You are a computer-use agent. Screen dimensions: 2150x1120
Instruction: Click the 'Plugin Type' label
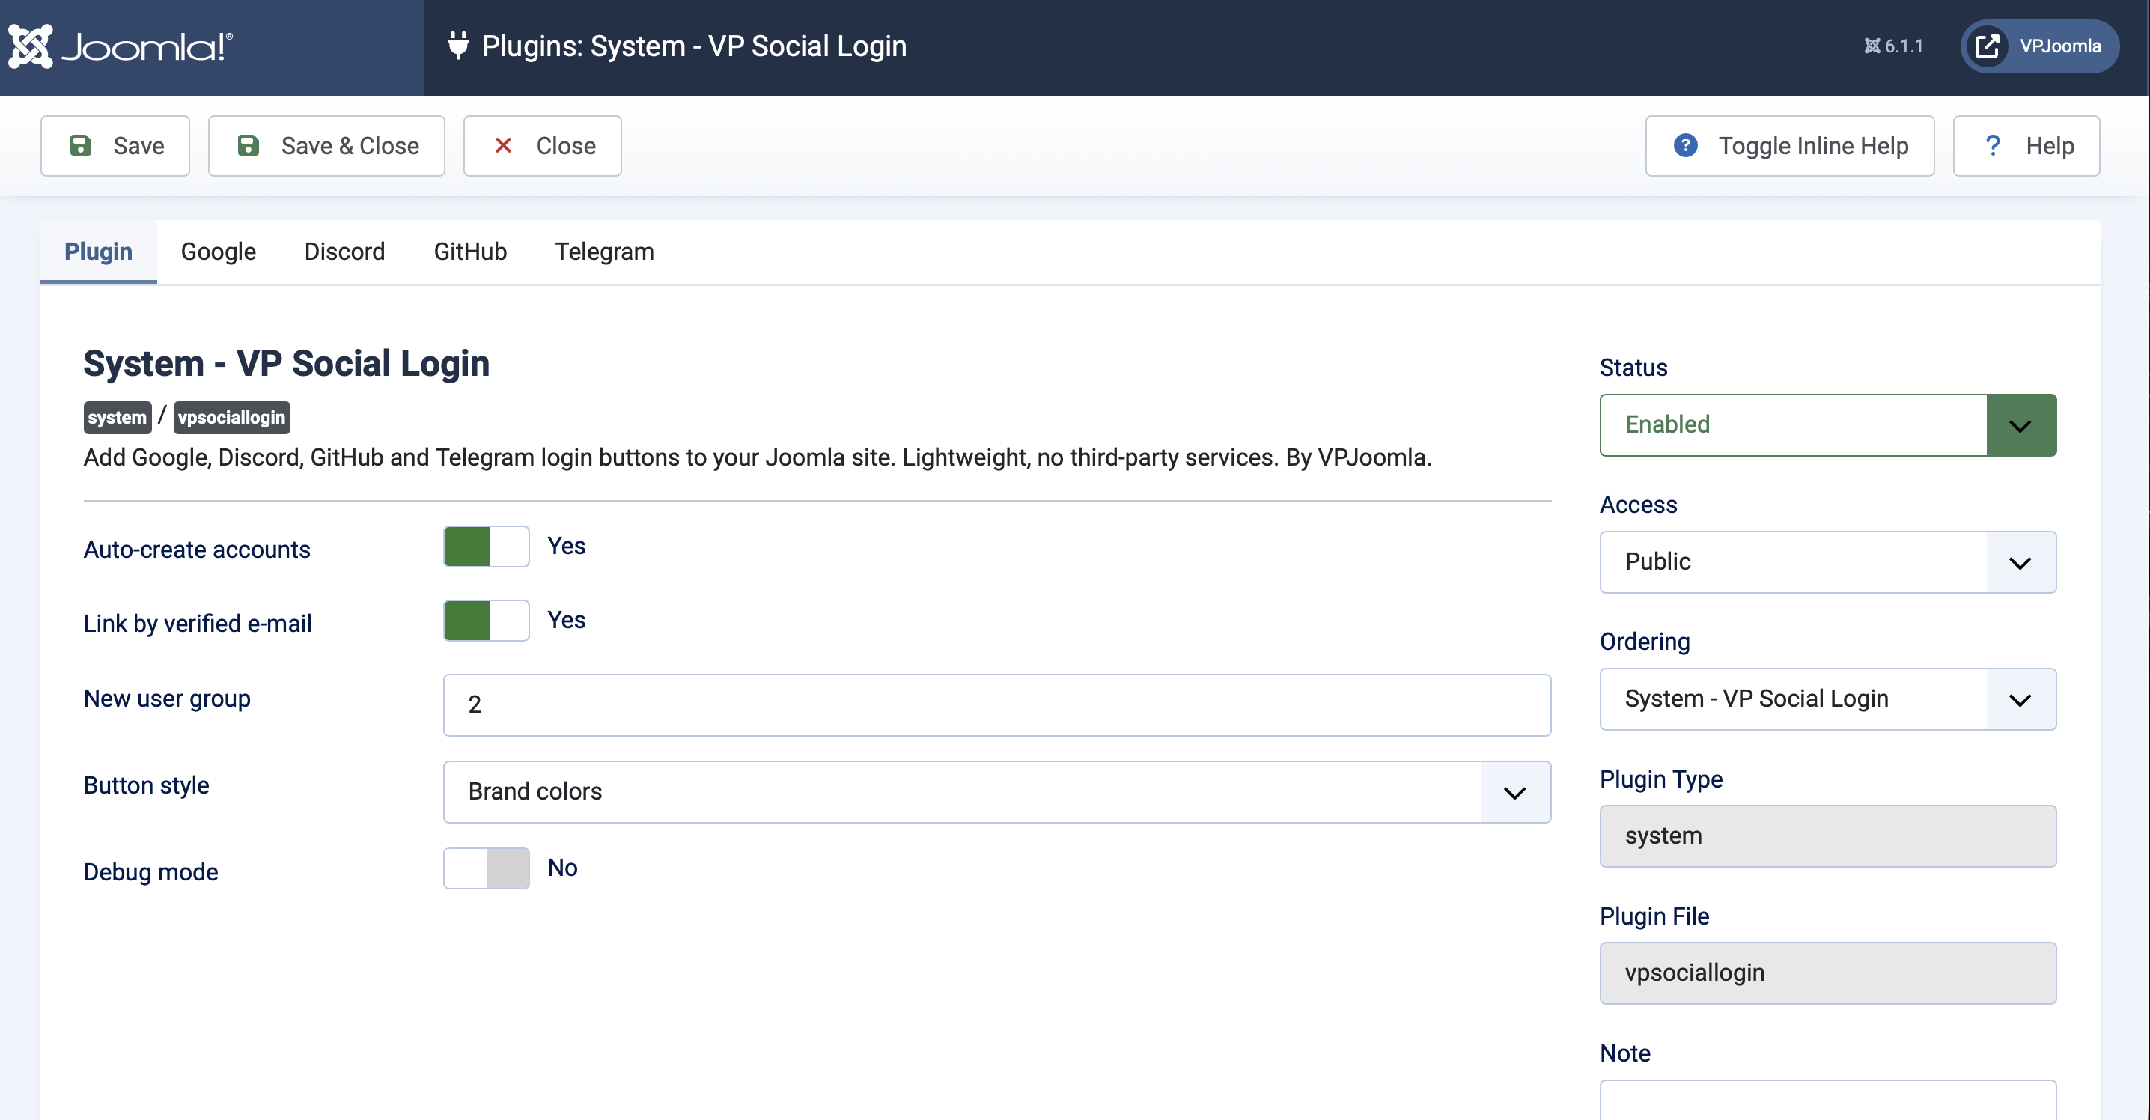(1661, 779)
